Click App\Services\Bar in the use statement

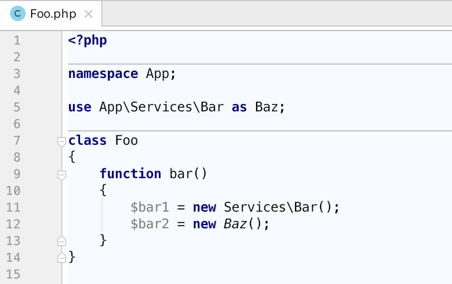click(x=161, y=107)
